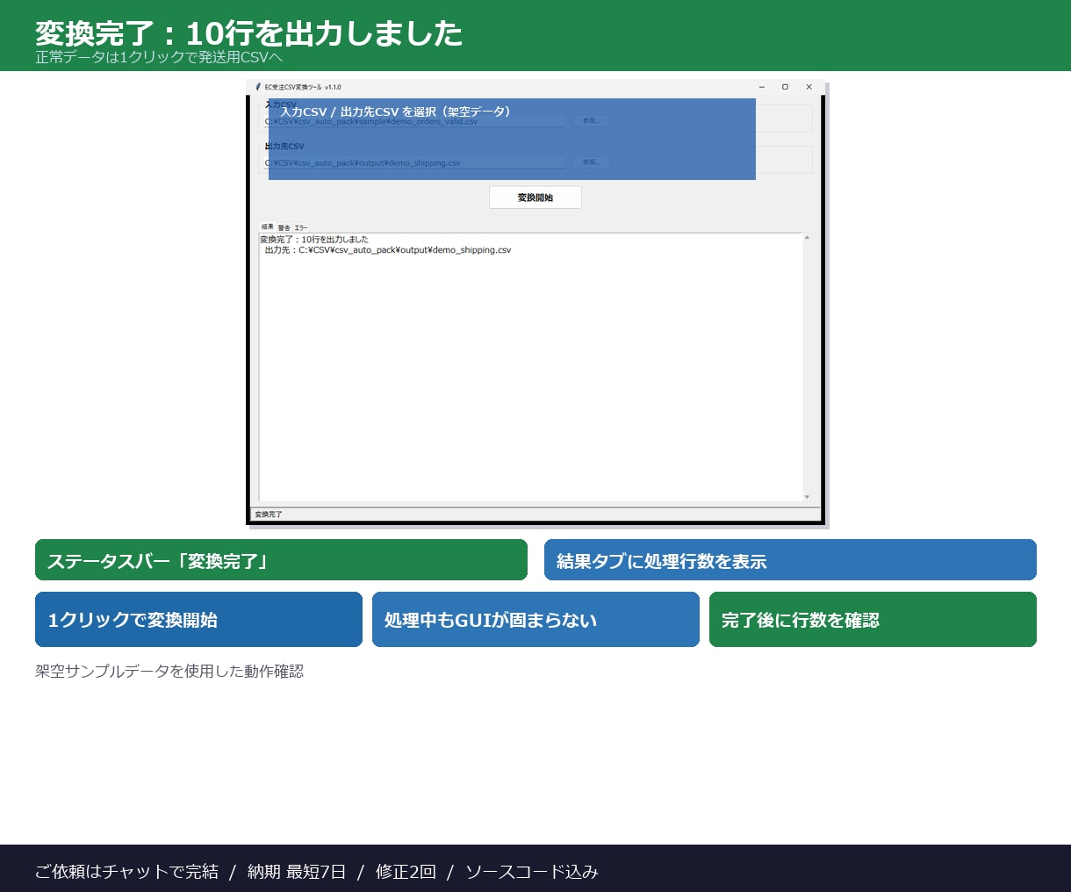This screenshot has width=1071, height=892.
Task: Click the footer text '納期 最短7日'
Action: coord(297,872)
